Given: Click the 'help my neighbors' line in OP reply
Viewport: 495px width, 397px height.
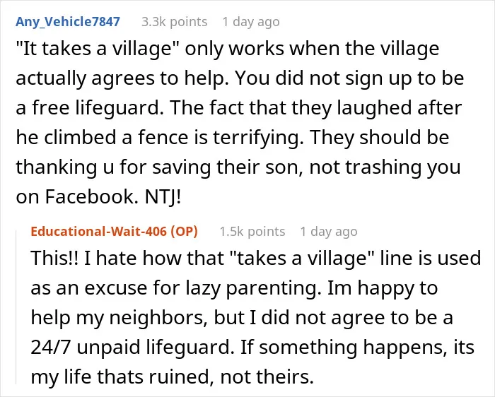Looking at the screenshot, I should [x=242, y=318].
